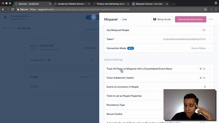Click the Live status next to Mixpanel
Screen dimensions: 219x123
click(x=123, y=19)
